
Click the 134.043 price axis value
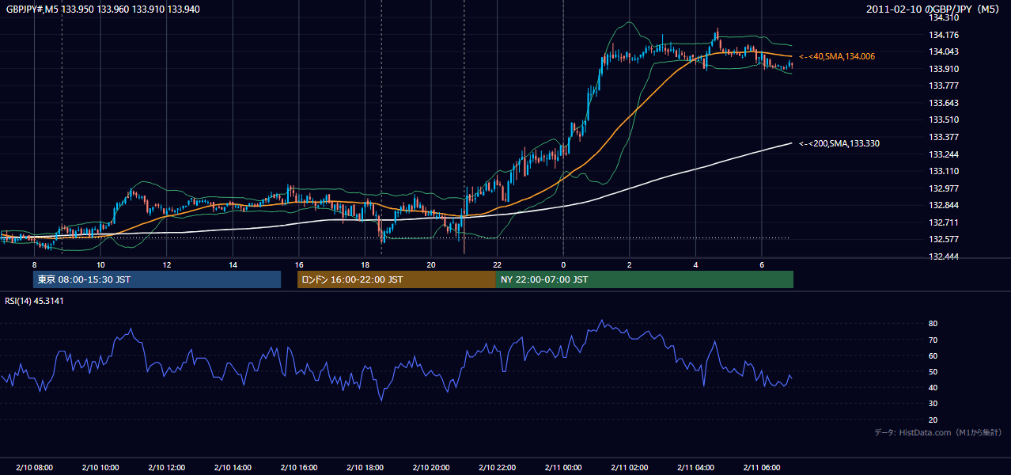click(x=945, y=51)
